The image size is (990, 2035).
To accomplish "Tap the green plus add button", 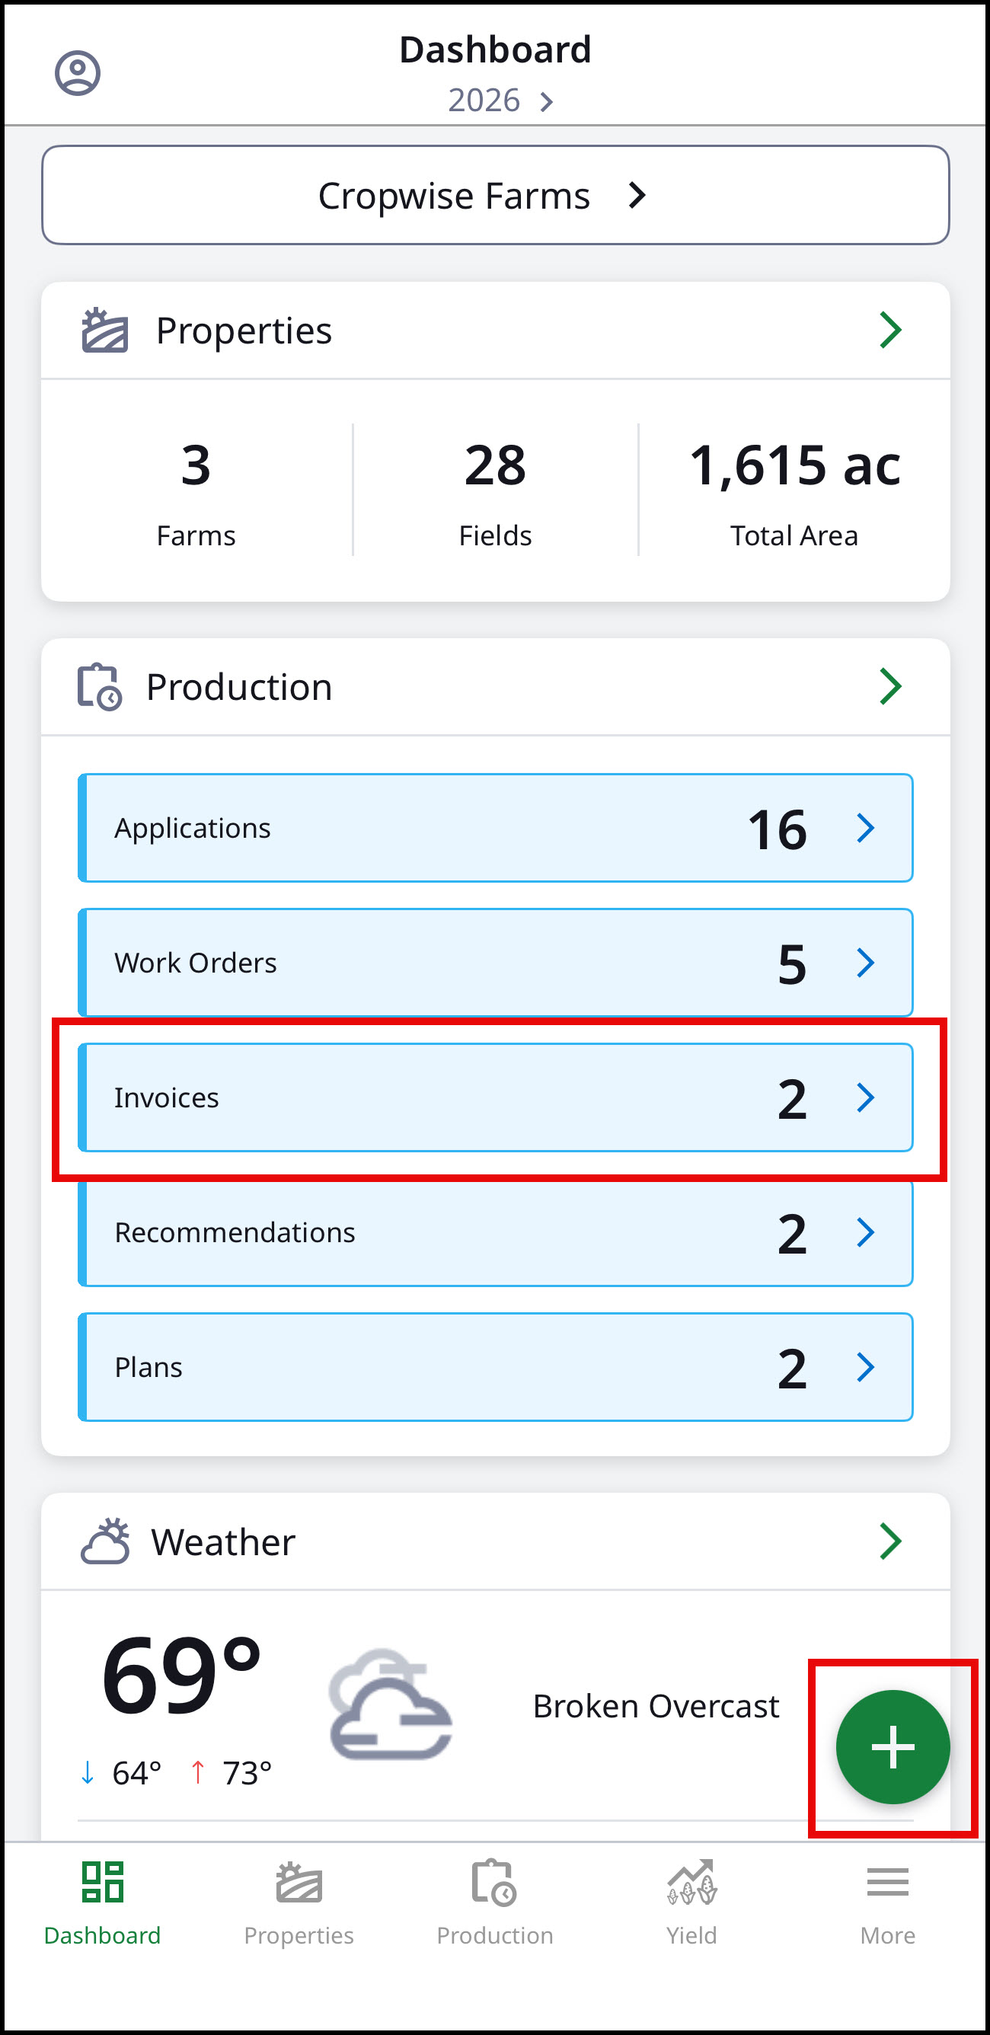I will pyautogui.click(x=893, y=1746).
